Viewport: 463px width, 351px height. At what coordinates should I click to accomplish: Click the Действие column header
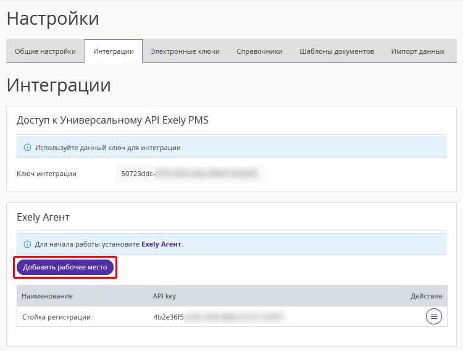pyautogui.click(x=427, y=296)
